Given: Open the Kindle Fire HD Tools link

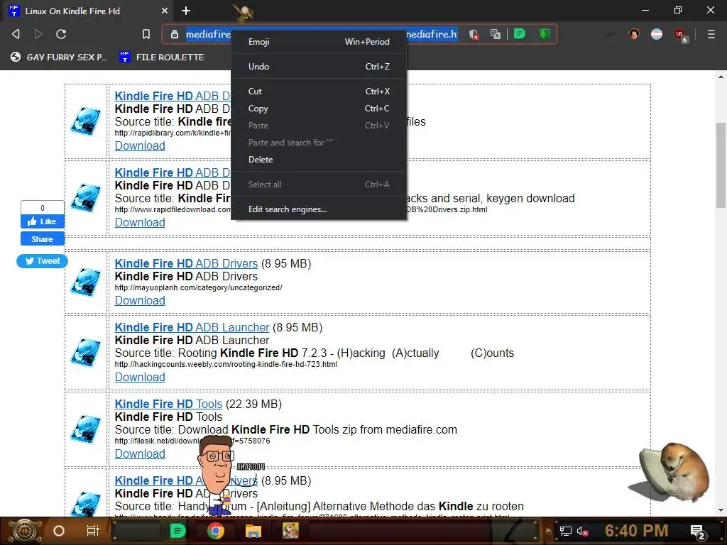Looking at the screenshot, I should 168,404.
